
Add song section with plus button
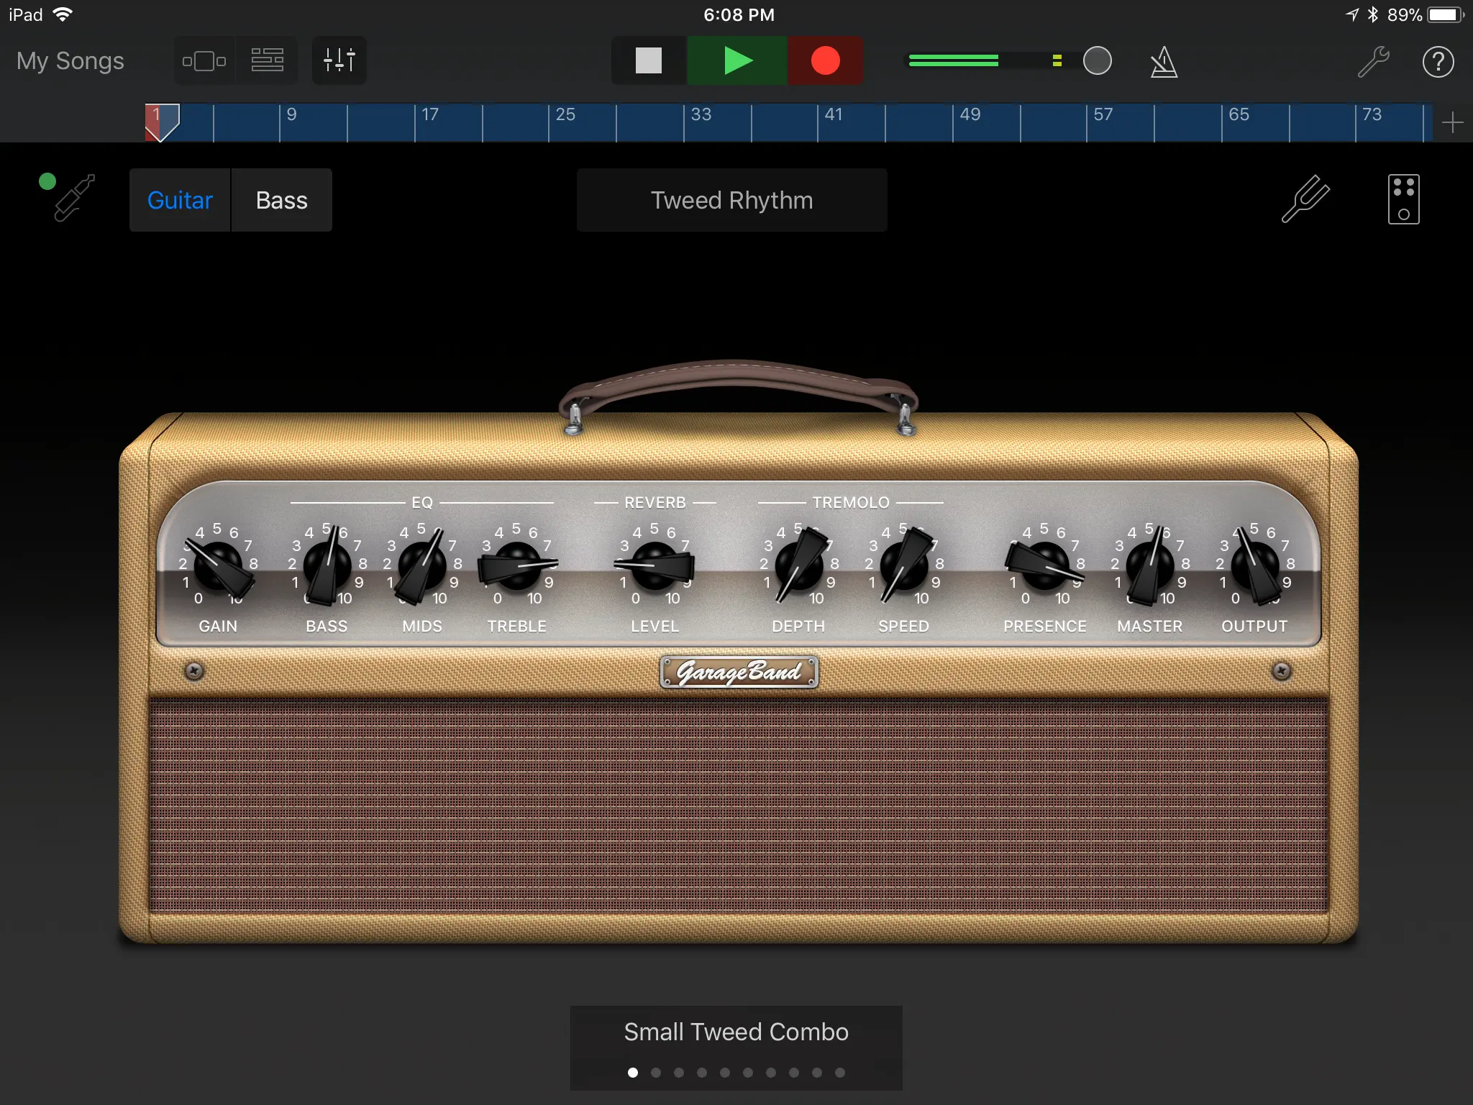(1452, 123)
